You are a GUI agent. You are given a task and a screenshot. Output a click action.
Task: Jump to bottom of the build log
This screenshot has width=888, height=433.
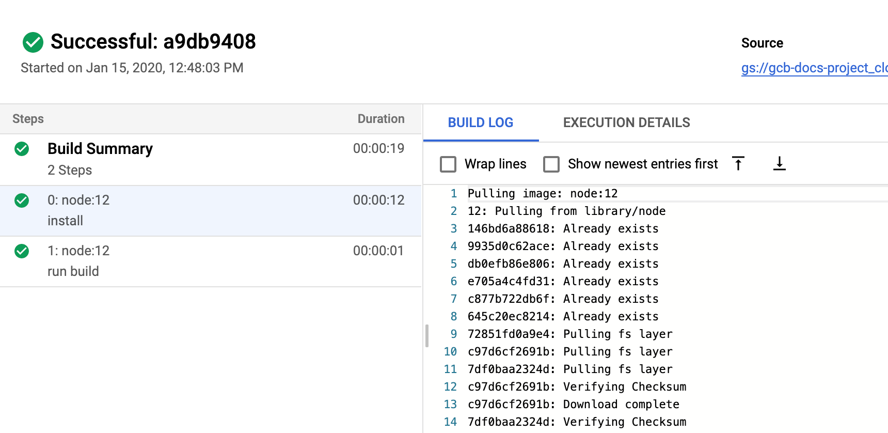pyautogui.click(x=780, y=163)
